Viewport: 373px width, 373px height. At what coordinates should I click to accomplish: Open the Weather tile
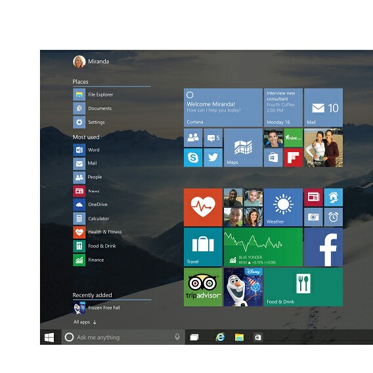point(283,207)
